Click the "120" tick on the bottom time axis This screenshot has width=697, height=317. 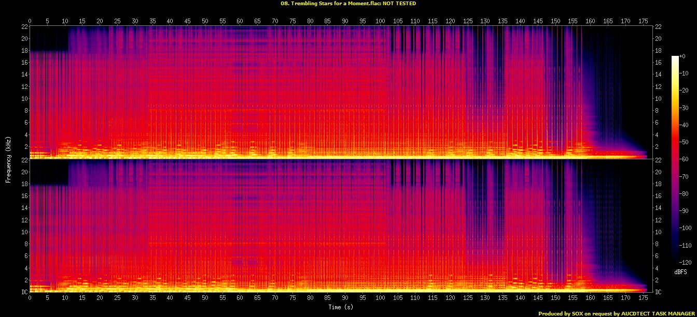pos(450,298)
